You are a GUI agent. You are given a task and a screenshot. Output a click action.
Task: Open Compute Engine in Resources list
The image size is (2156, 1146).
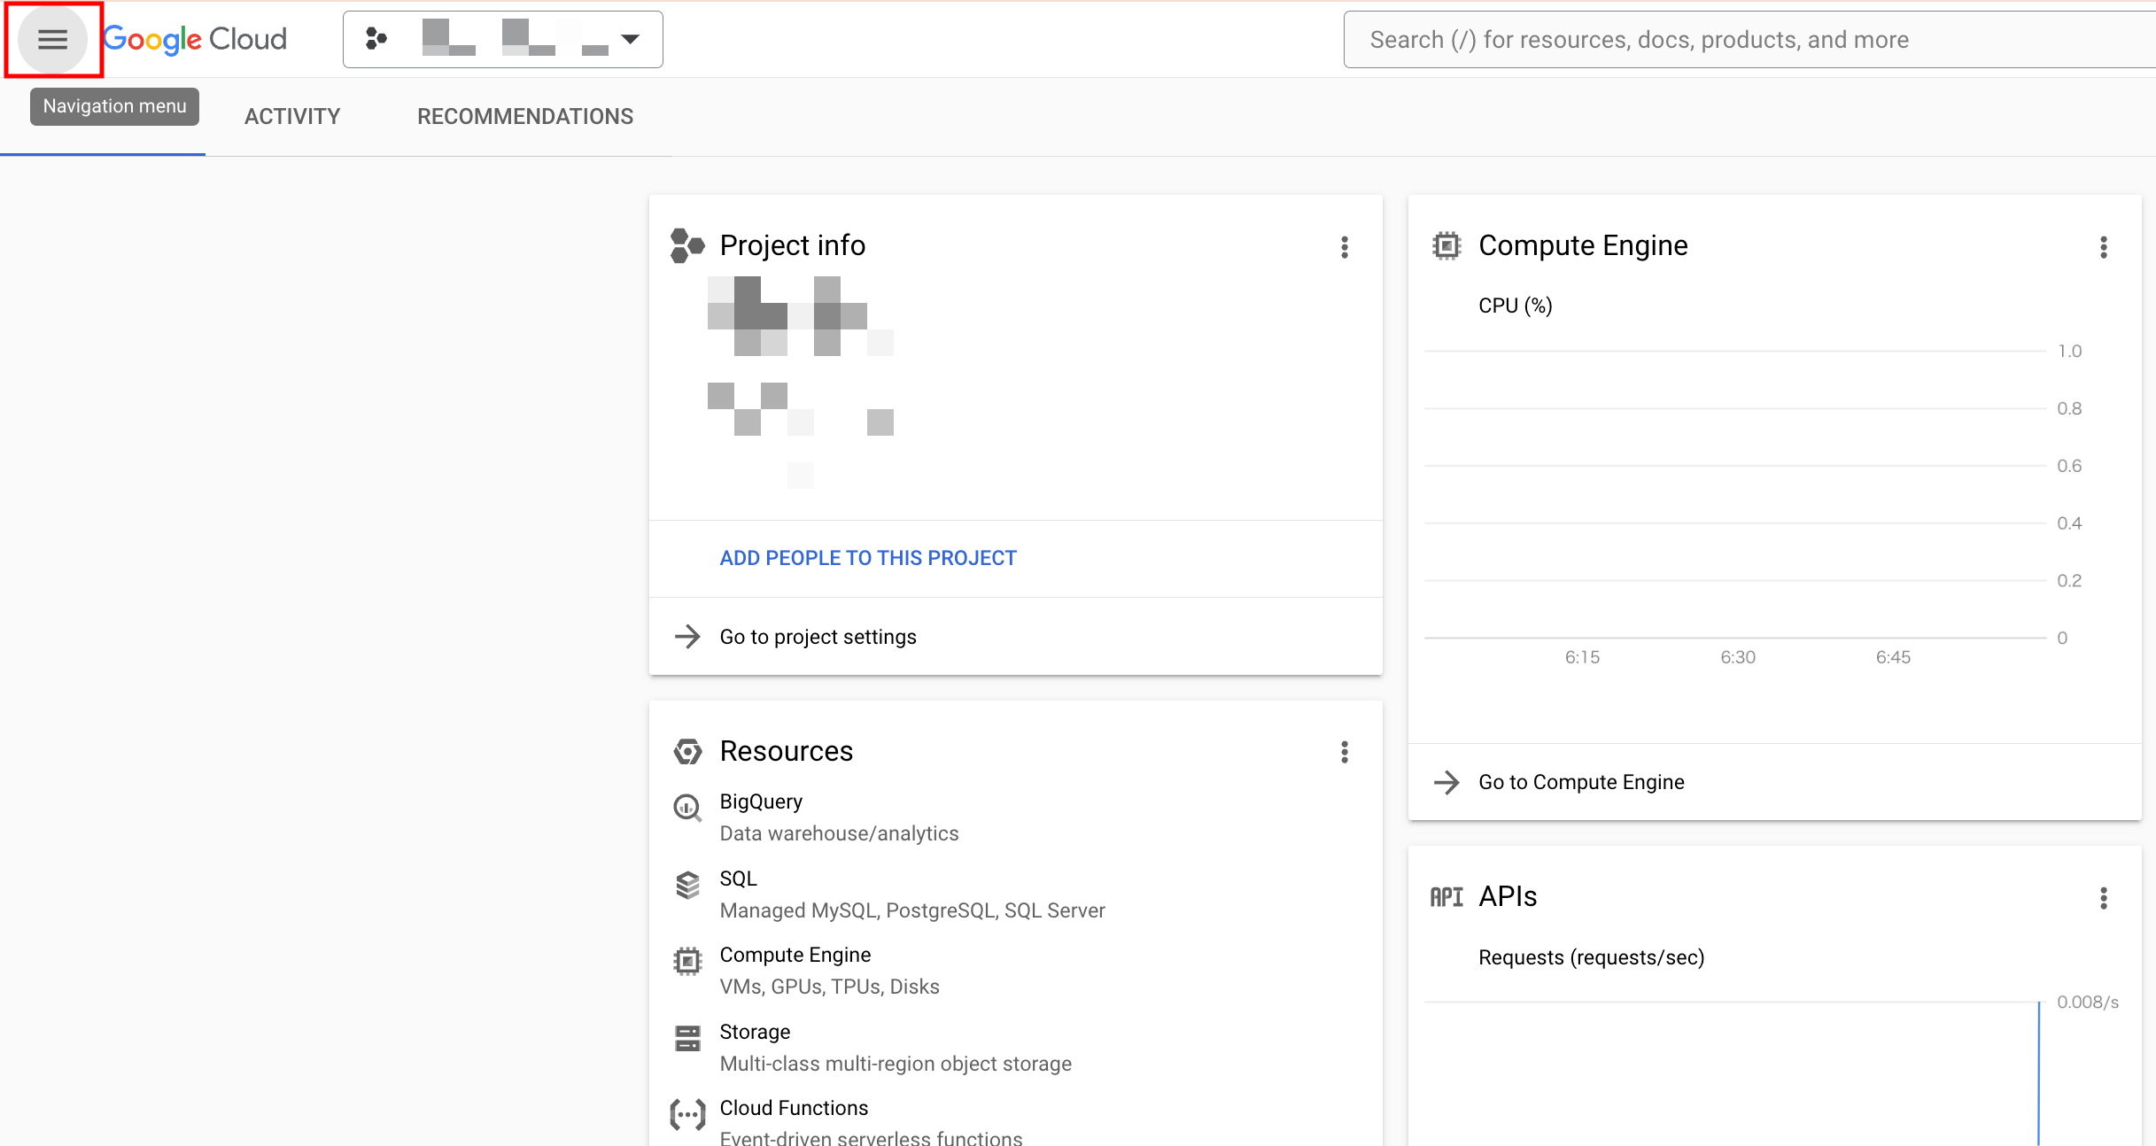coord(795,955)
